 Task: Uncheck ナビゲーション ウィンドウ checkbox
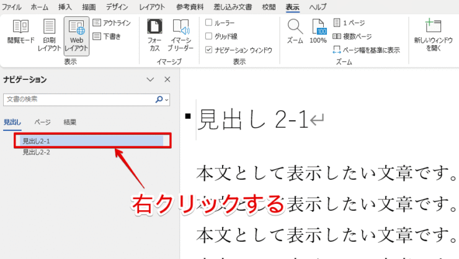click(x=208, y=50)
